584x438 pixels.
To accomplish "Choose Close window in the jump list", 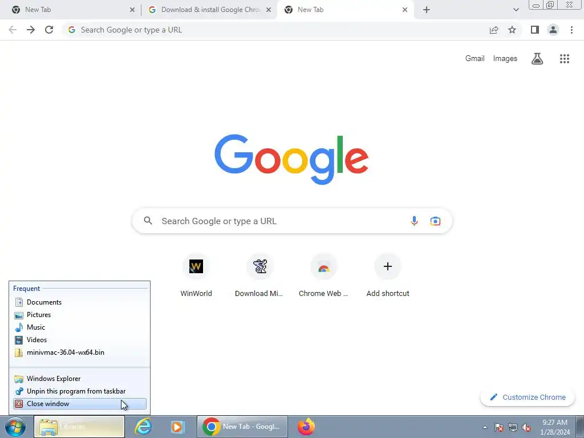I will point(80,404).
